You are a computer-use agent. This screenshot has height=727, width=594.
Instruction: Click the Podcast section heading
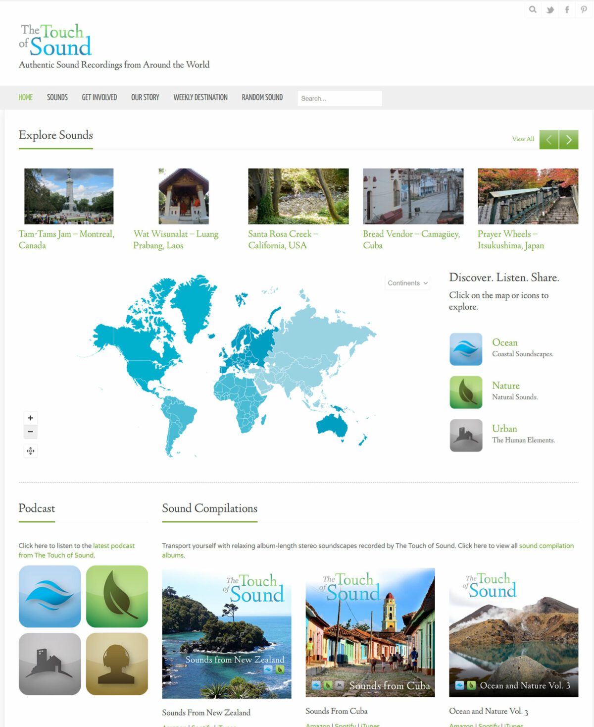[37, 508]
